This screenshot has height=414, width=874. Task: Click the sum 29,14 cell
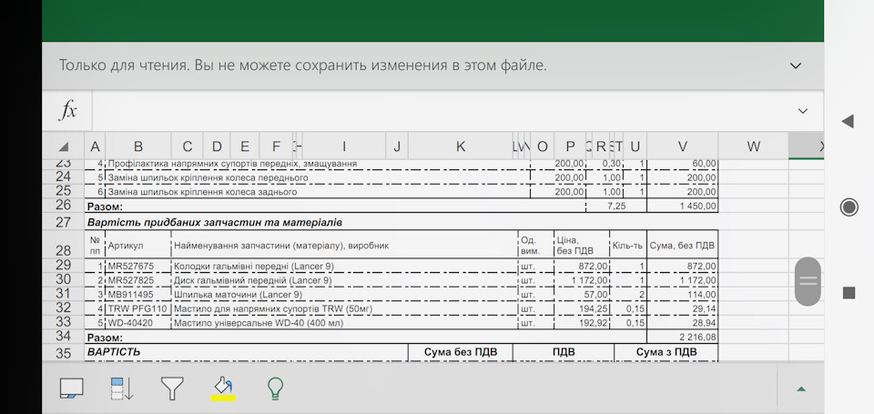(682, 308)
